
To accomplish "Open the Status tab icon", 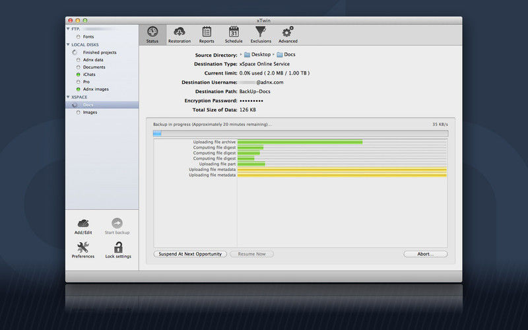I will pos(152,32).
